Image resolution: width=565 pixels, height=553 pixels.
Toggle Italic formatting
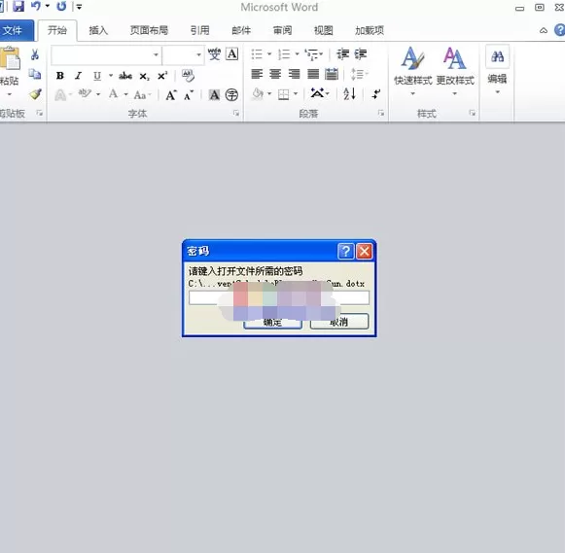78,76
